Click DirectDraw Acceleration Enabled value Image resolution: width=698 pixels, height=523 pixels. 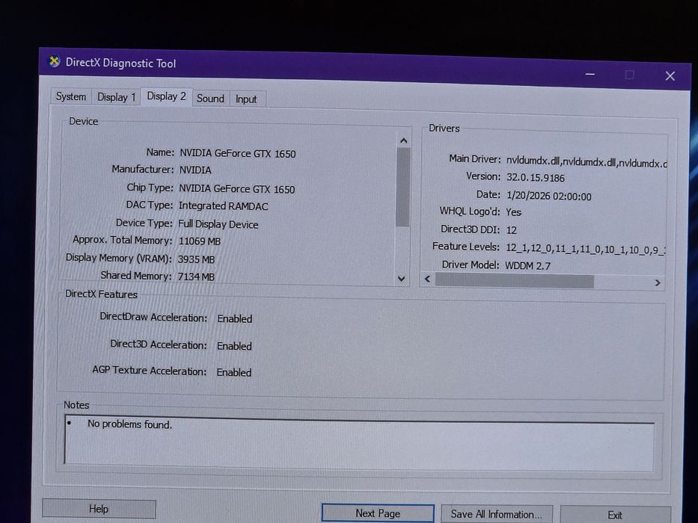tap(235, 319)
